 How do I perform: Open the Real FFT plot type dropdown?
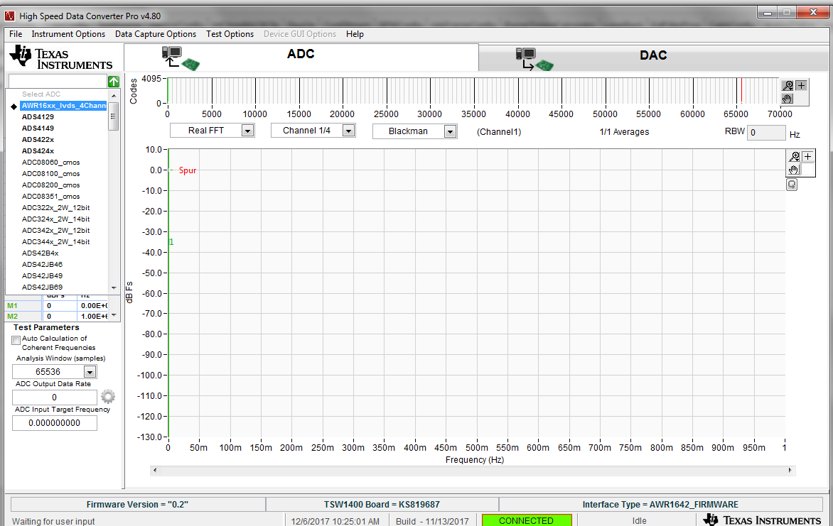coord(247,131)
